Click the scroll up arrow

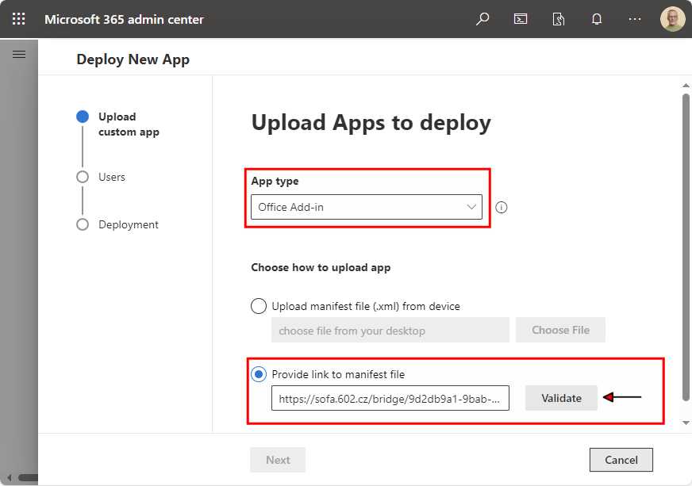686,86
